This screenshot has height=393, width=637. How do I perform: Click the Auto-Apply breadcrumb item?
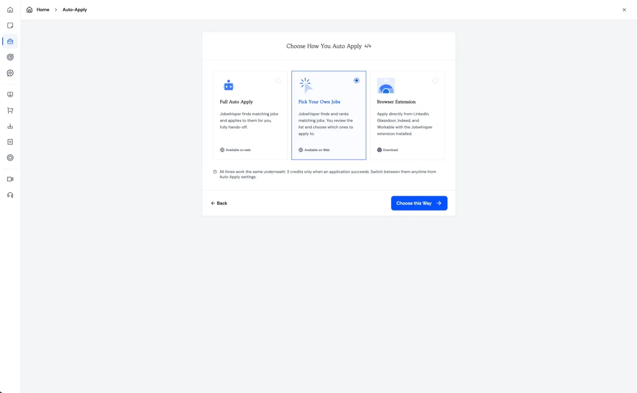click(75, 10)
